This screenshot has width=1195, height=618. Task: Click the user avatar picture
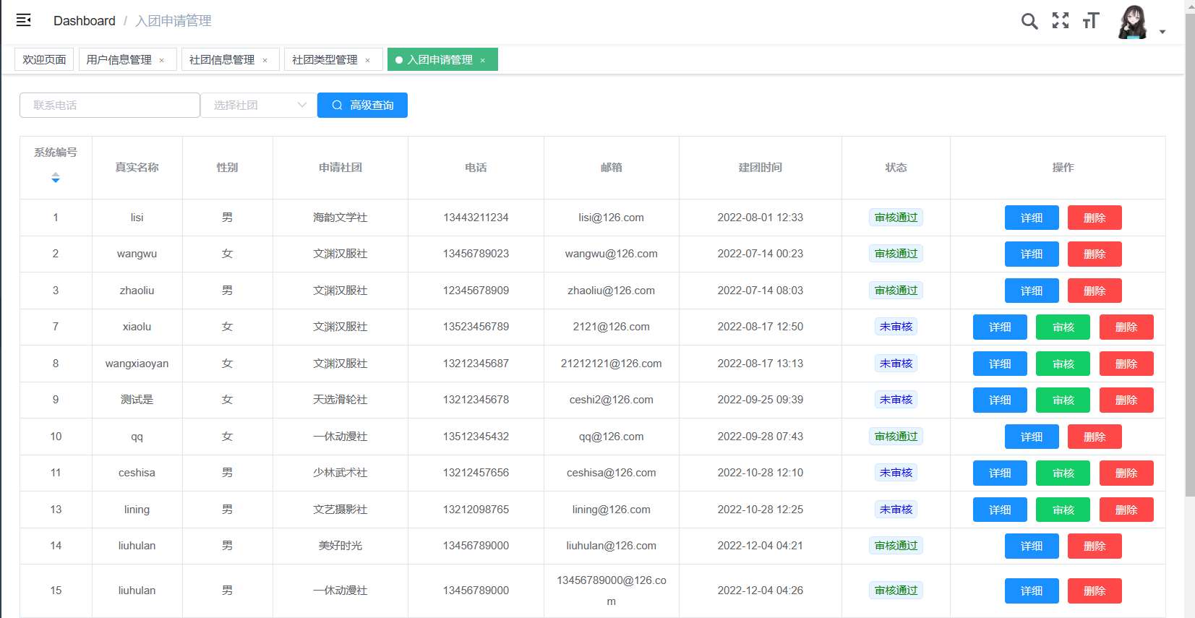(x=1132, y=22)
